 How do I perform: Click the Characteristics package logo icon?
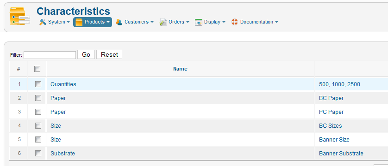pos(20,16)
